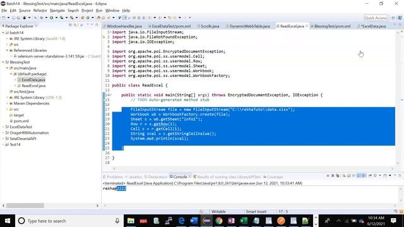Maximize the Console view

pyautogui.click(x=400, y=175)
